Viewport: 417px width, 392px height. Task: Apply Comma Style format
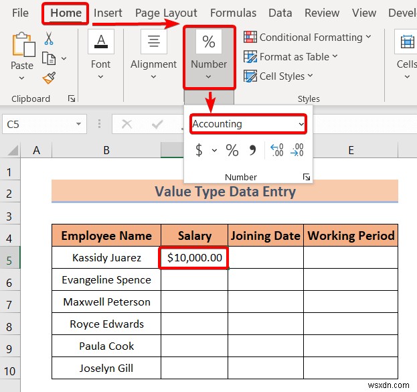252,150
